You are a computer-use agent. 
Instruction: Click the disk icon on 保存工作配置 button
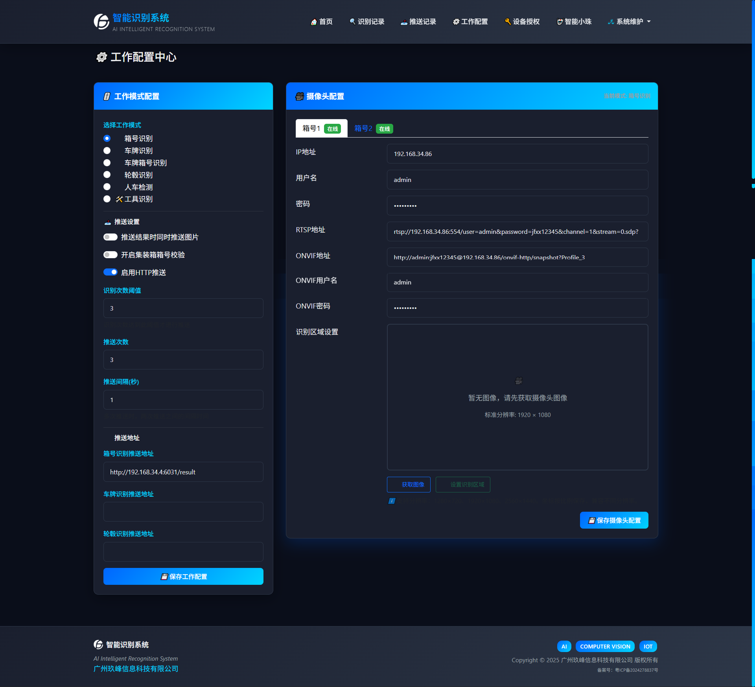tap(164, 577)
